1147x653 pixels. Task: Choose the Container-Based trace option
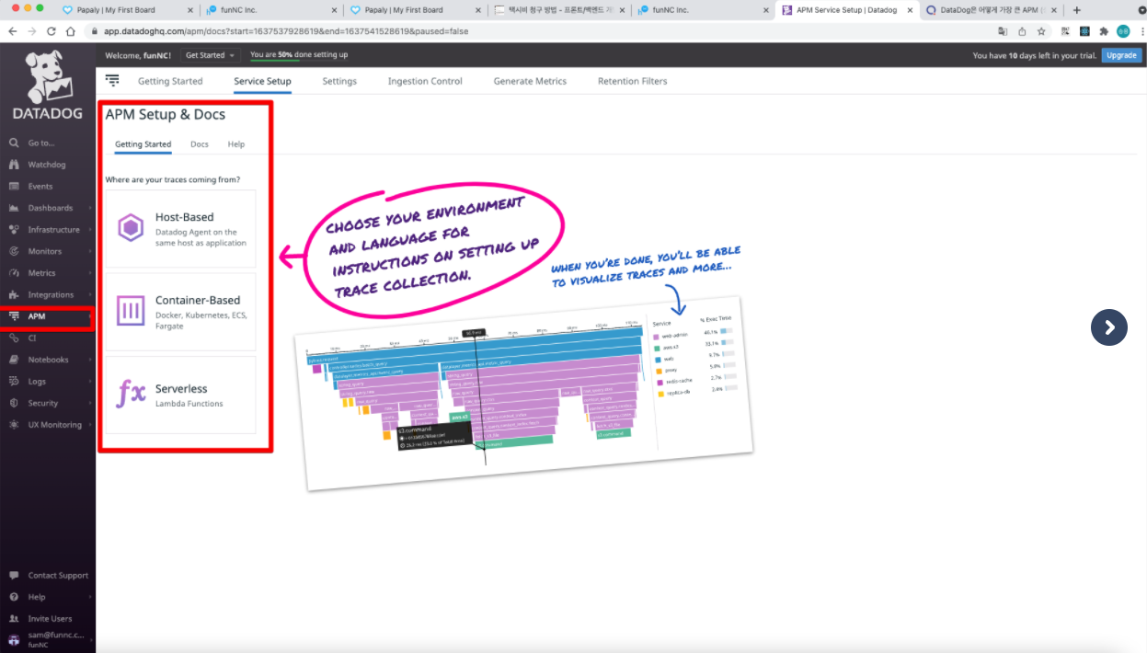point(180,312)
